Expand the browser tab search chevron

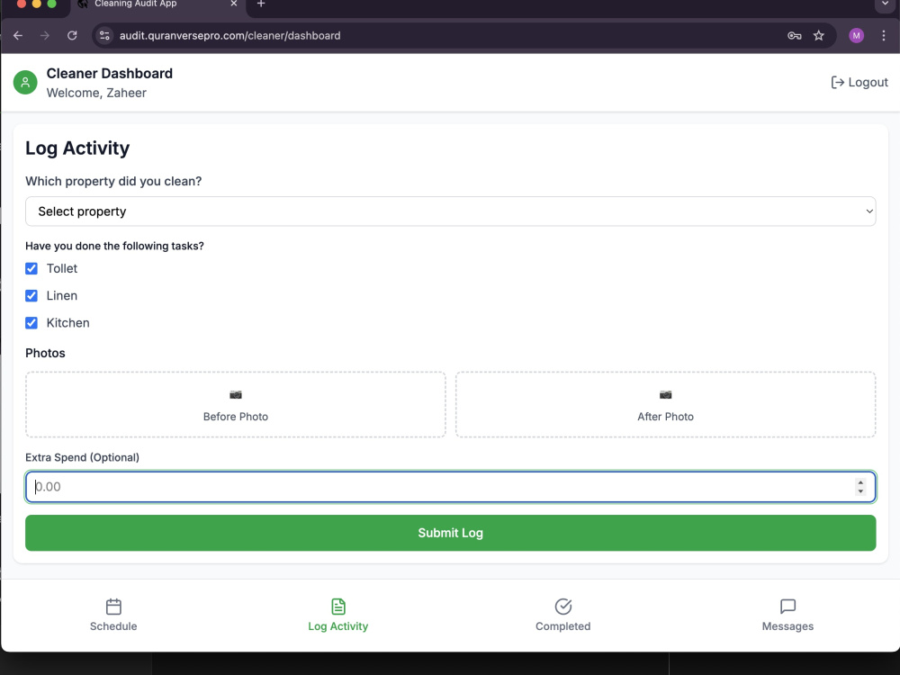(885, 4)
